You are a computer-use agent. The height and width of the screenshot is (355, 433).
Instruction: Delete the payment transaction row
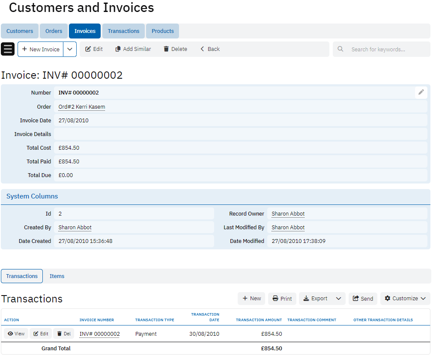63,334
